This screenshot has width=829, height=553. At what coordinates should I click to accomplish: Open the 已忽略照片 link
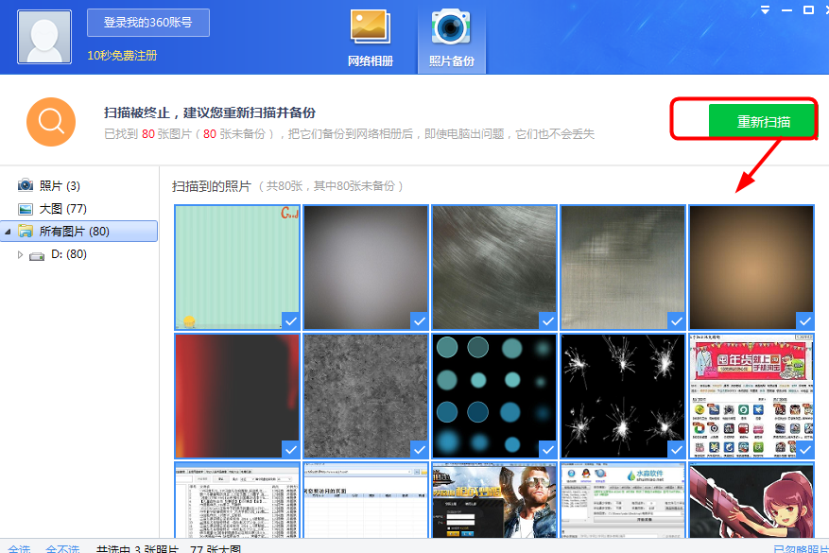[x=801, y=549]
